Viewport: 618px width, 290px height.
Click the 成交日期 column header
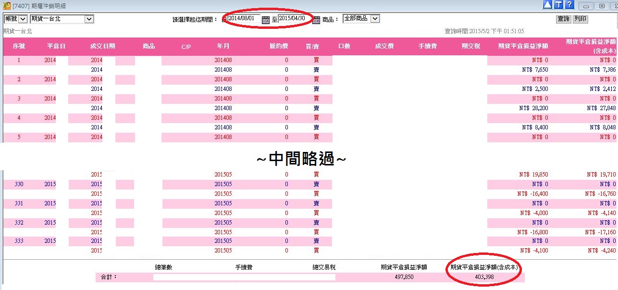102,46
